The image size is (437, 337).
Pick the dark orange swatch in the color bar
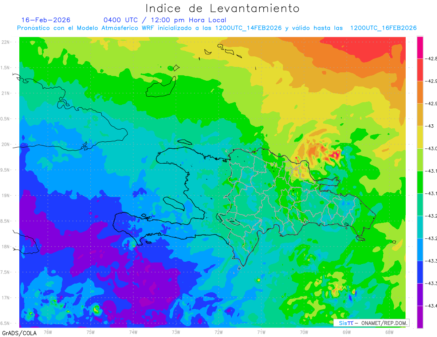[x=420, y=92]
